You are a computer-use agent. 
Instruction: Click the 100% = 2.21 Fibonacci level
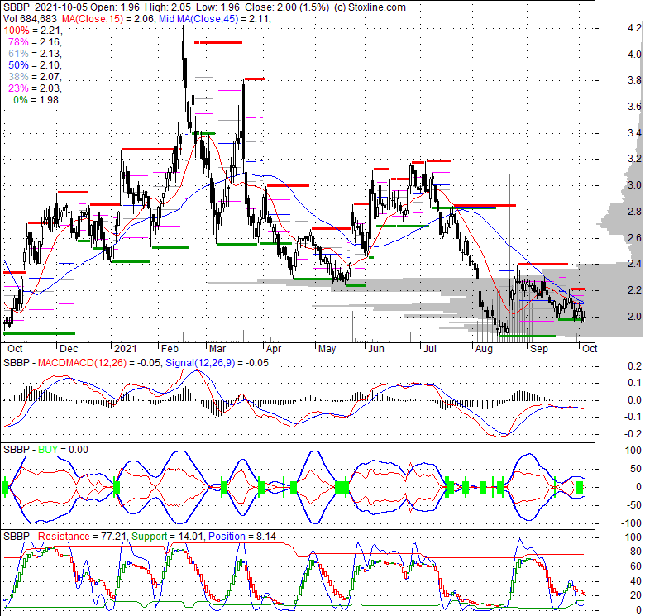coord(32,31)
